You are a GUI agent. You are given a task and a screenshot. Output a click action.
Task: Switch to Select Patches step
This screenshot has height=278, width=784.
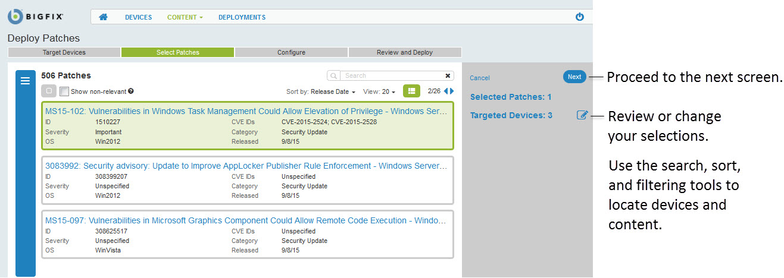178,52
